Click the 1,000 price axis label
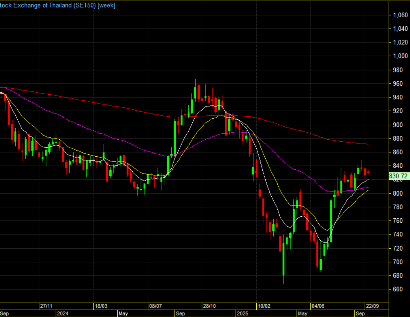 (x=400, y=56)
